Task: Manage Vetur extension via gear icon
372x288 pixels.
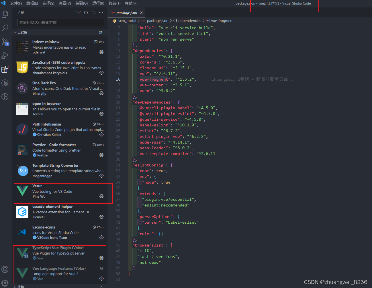Action: pos(101,196)
